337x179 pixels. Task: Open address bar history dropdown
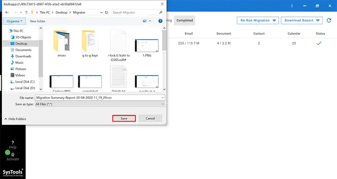point(101,13)
